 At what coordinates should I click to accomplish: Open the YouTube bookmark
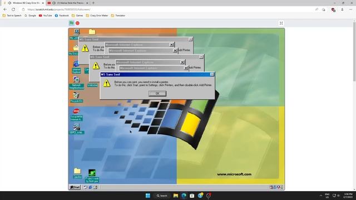pos(46,16)
